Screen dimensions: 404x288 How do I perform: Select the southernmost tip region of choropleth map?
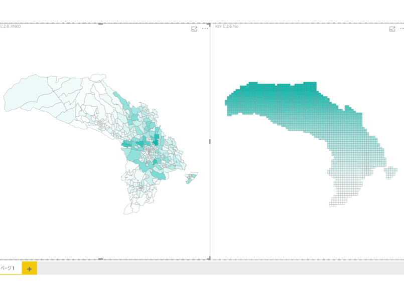(x=130, y=209)
